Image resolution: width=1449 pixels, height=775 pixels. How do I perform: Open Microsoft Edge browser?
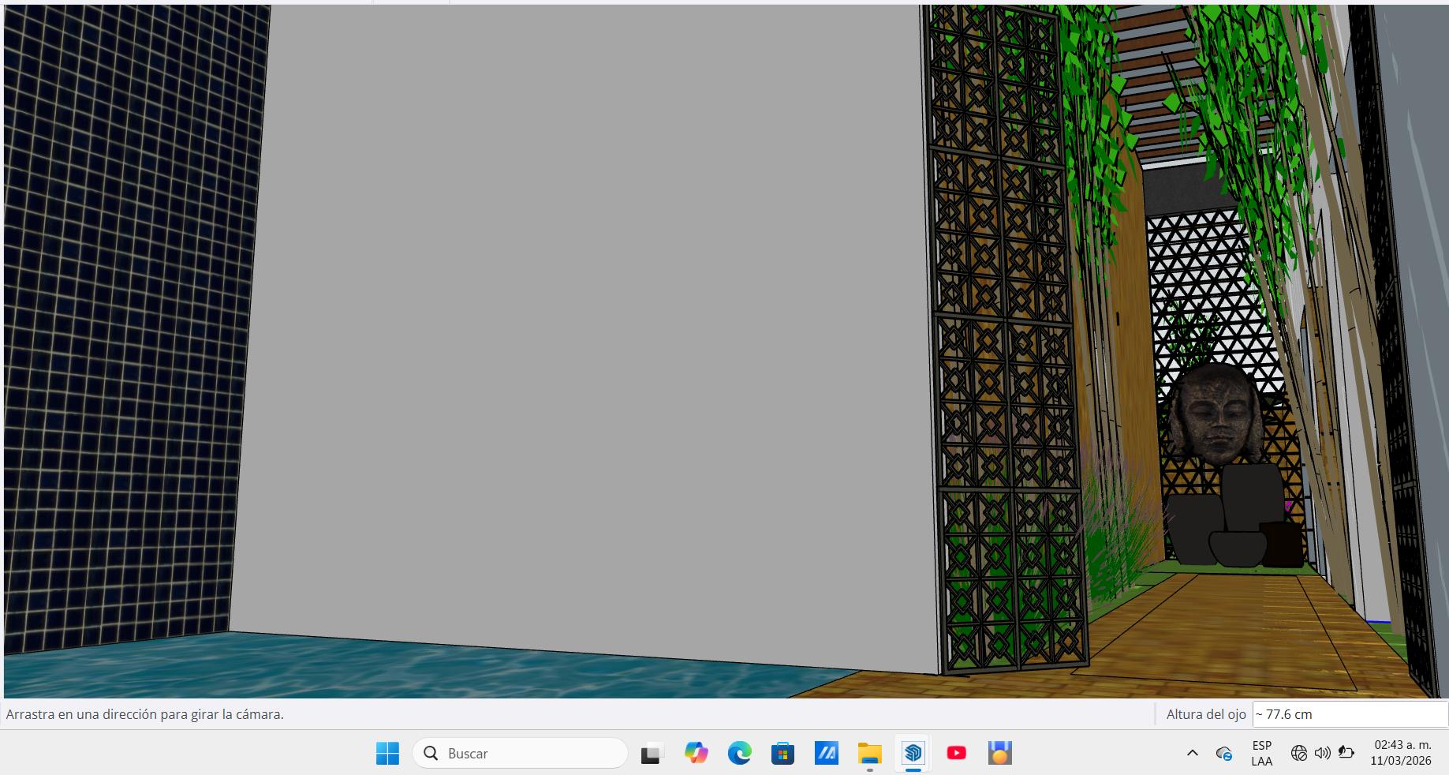739,754
